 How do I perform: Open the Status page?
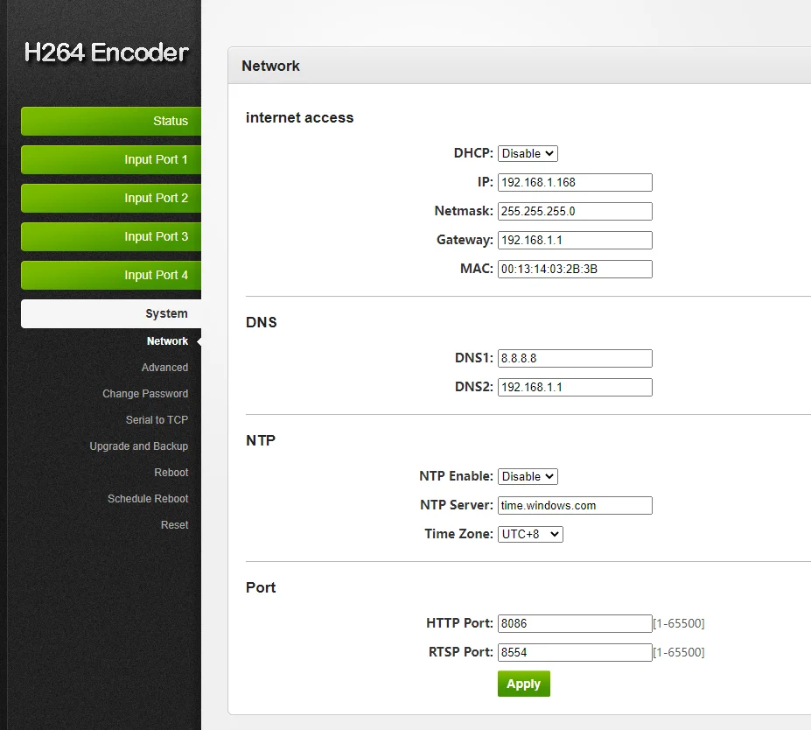coord(111,121)
